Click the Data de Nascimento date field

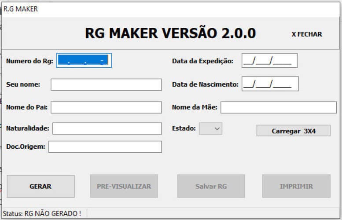coord(270,84)
